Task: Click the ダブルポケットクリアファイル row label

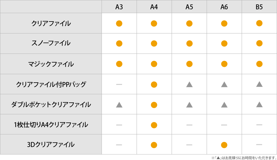Action: coord(51,104)
